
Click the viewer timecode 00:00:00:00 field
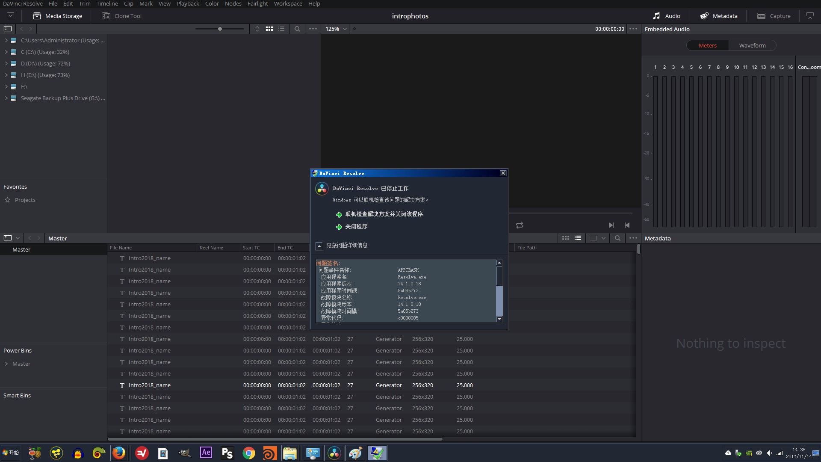[609, 29]
